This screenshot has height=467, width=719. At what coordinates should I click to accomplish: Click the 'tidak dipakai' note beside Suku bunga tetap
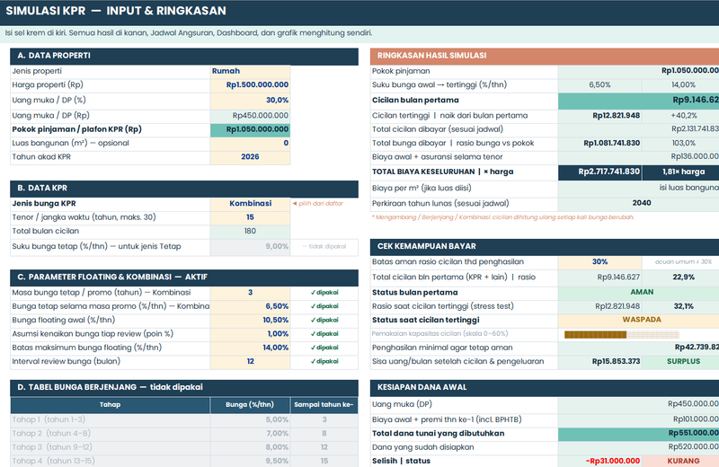pos(324,247)
